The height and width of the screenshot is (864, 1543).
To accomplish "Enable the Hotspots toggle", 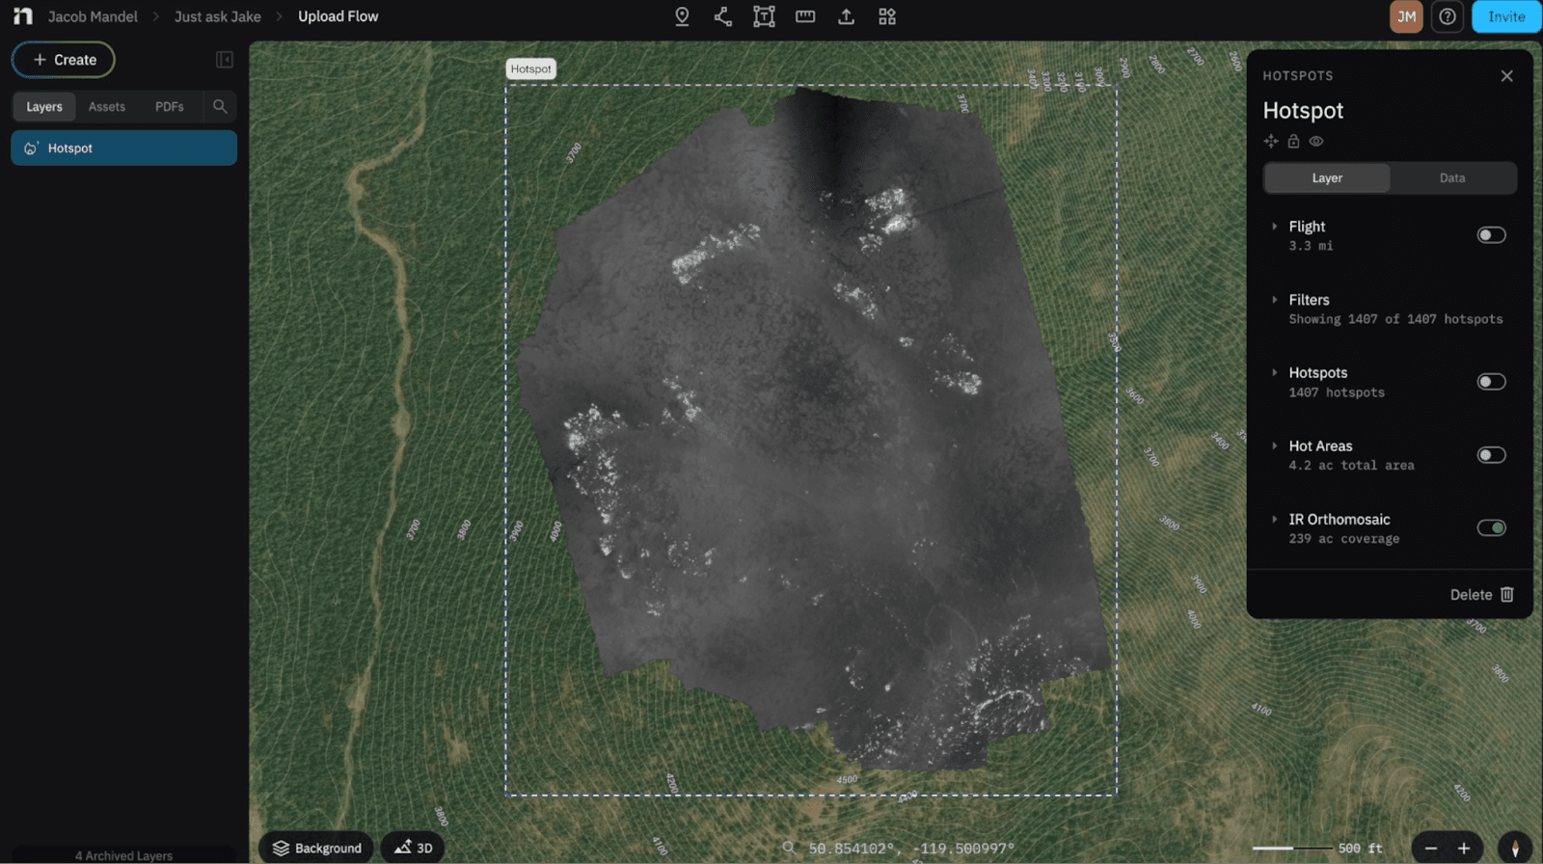I will pyautogui.click(x=1491, y=382).
